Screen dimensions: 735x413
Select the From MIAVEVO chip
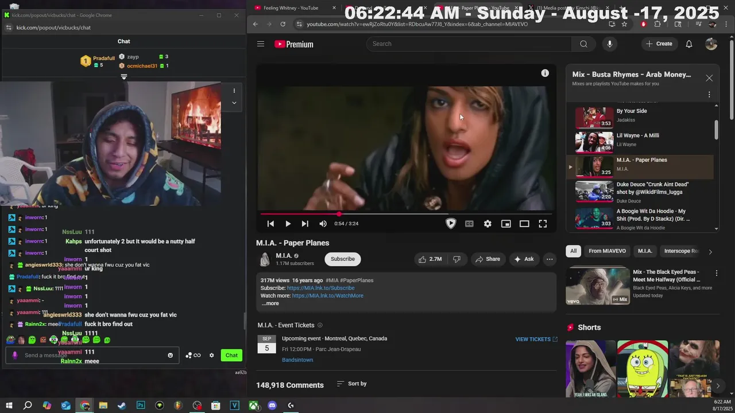click(x=607, y=251)
